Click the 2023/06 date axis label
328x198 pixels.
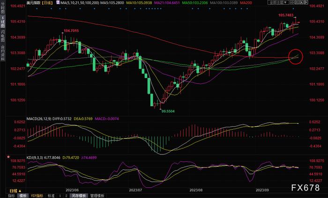click(72, 190)
